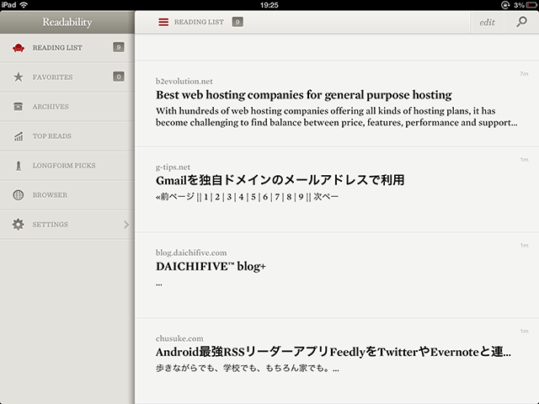Tap the Wi-Fi status icon
The height and width of the screenshot is (404, 539).
tap(24, 5)
